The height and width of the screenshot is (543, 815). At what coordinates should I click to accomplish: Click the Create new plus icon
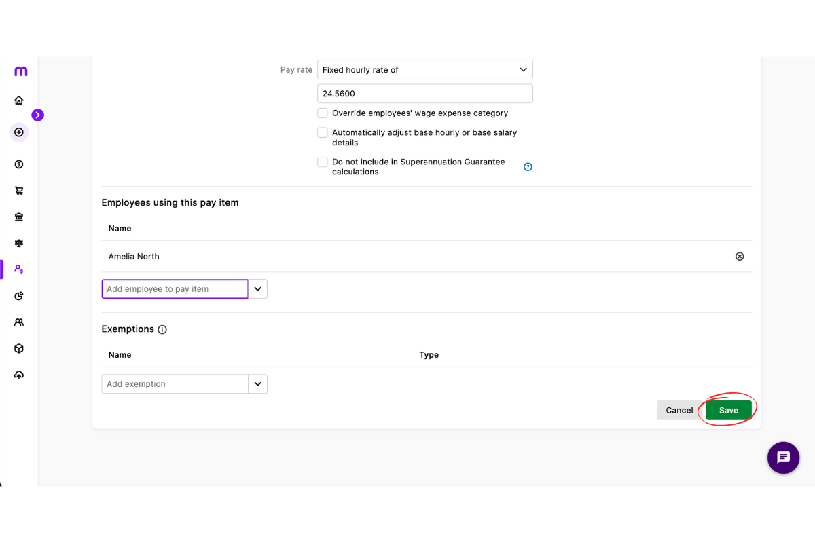[19, 132]
